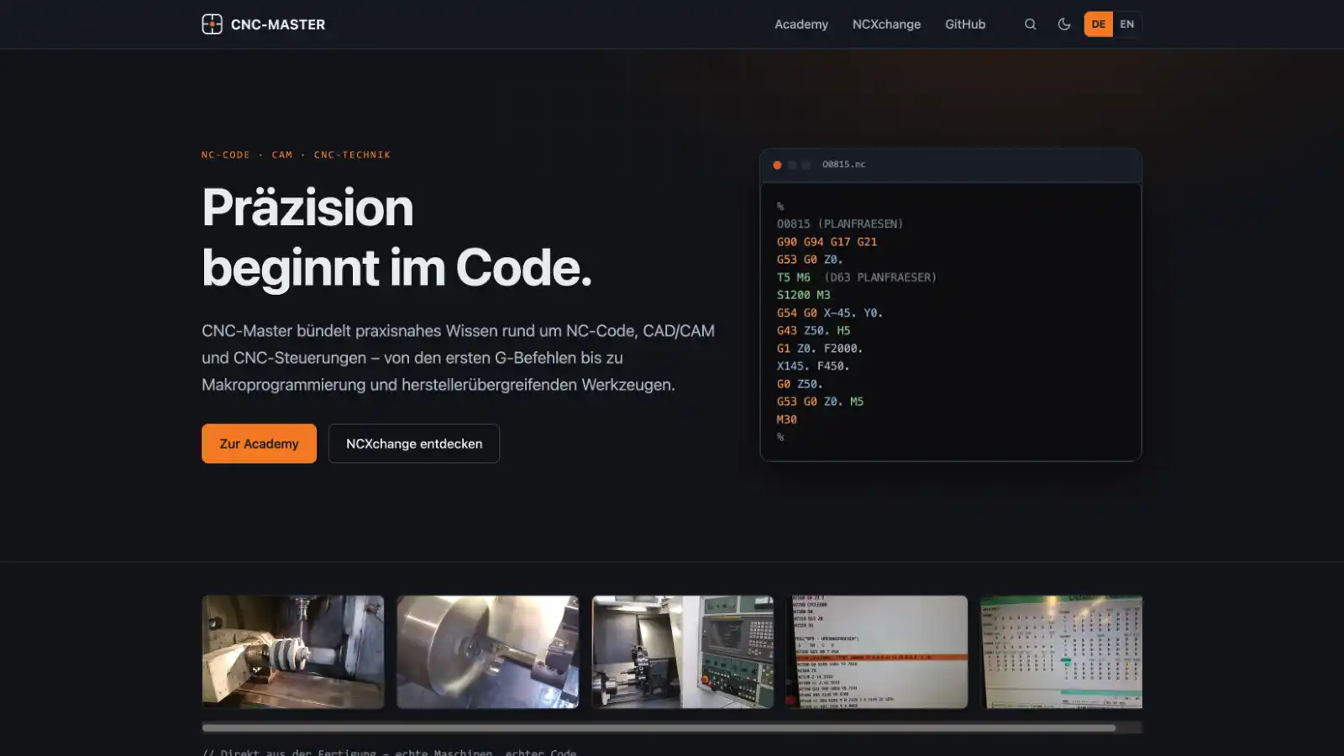
Task: Open CNC control panel machine thumbnail
Action: coord(683,652)
